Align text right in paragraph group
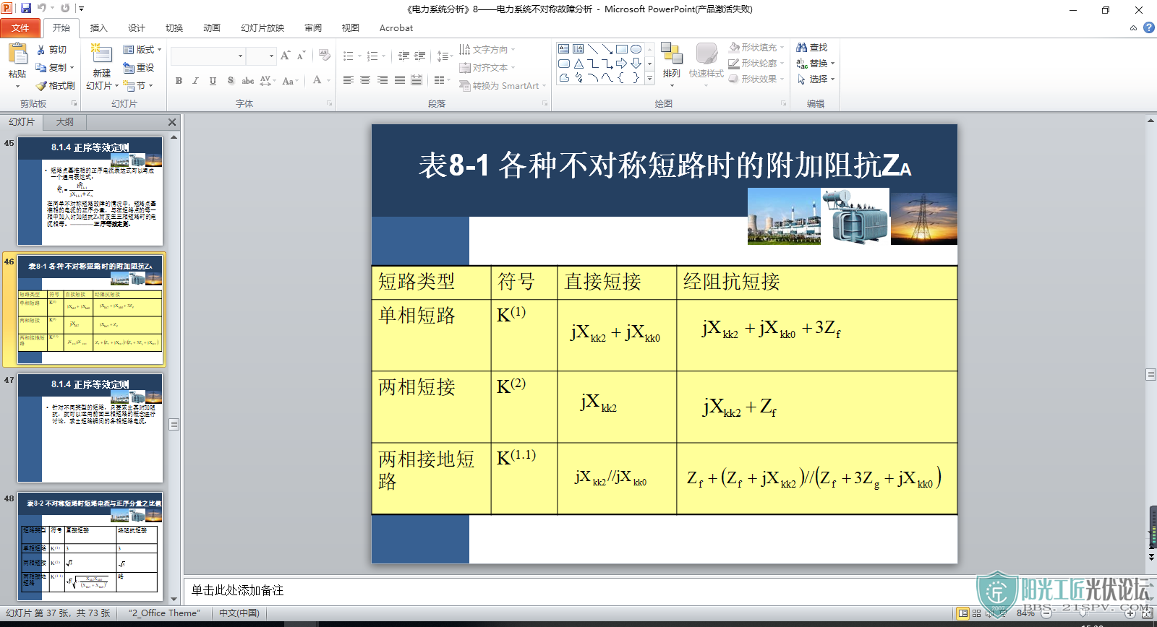 pos(383,80)
